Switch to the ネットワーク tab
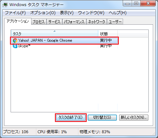Viewport: 158px width, 138px height. pyautogui.click(x=97, y=22)
